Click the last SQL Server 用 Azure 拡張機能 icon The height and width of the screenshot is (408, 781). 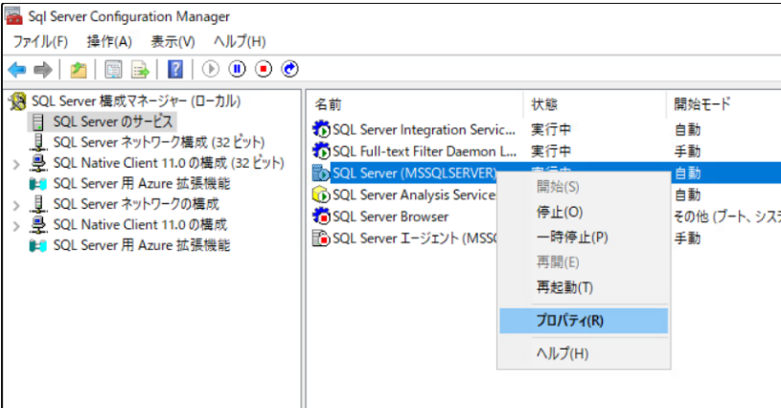click(38, 245)
